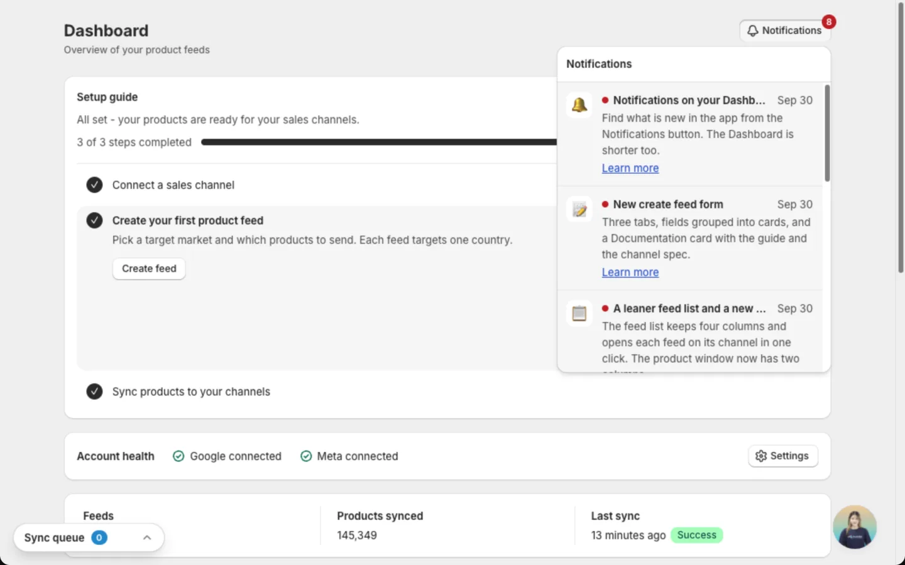The image size is (905, 565).
Task: Click Meta connected label
Action: tap(358, 456)
